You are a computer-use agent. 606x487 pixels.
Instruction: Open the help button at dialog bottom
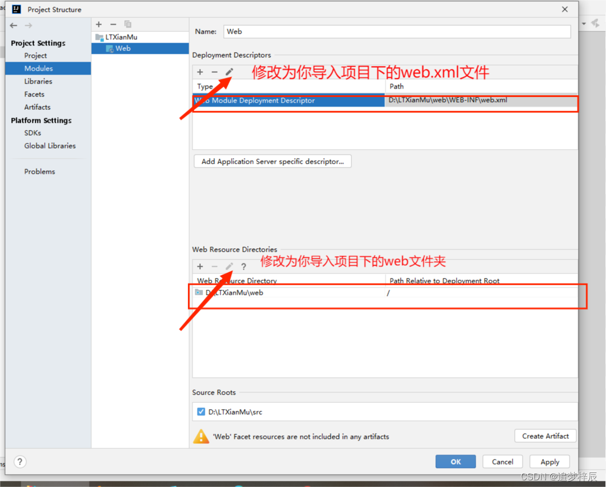pyautogui.click(x=20, y=461)
